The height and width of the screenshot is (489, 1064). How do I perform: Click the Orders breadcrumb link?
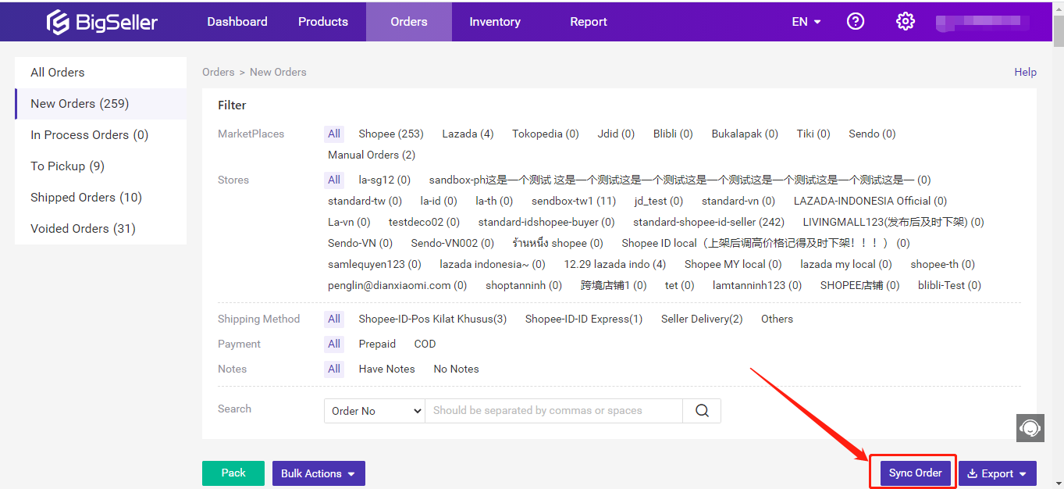point(219,72)
